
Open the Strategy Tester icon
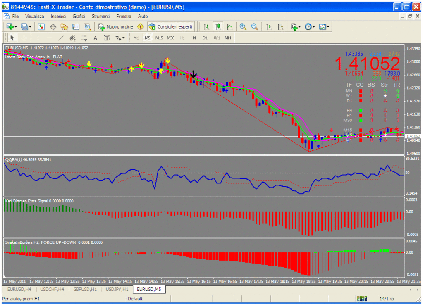(87, 27)
